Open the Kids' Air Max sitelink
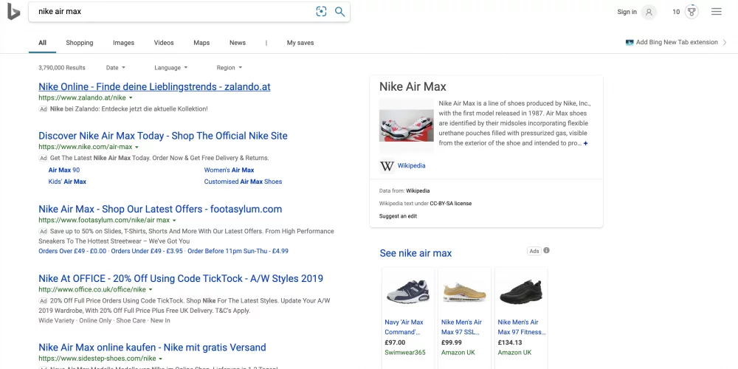 pos(67,182)
